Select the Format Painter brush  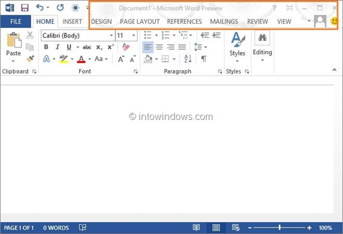[x=30, y=59]
